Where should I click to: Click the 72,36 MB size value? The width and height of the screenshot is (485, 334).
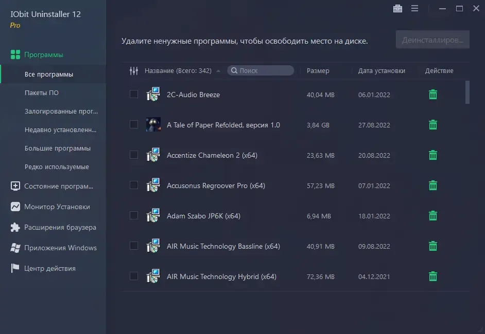(x=320, y=276)
